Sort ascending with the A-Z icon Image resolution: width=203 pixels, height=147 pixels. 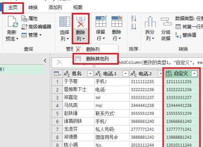pyautogui.click(x=134, y=19)
